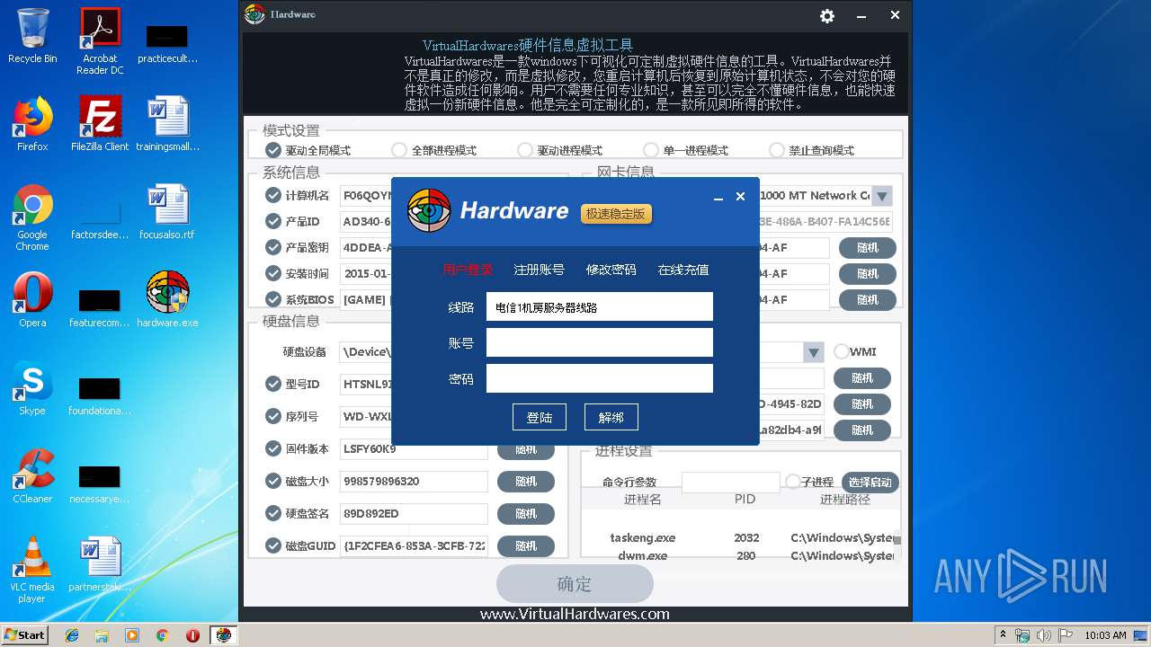Viewport: 1151px width, 647px height.
Task: Launch Firefox from desktop
Action: pos(32,124)
